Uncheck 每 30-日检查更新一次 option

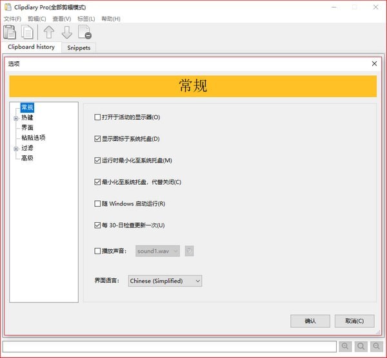(97, 225)
